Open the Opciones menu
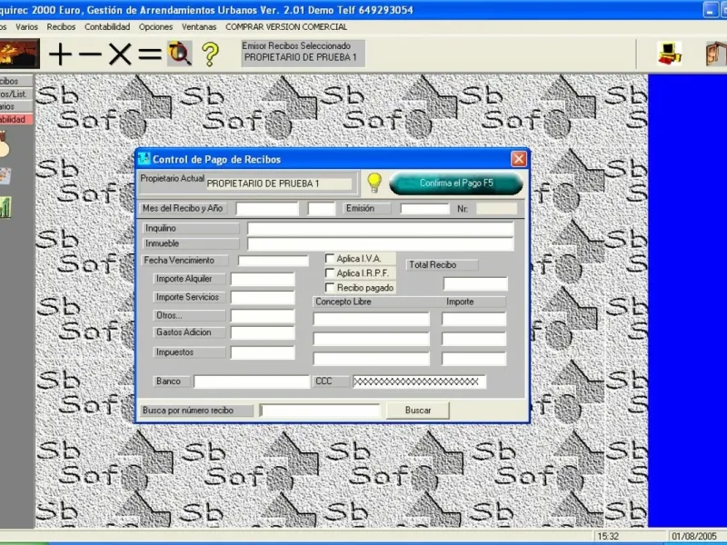The width and height of the screenshot is (727, 545). point(155,27)
